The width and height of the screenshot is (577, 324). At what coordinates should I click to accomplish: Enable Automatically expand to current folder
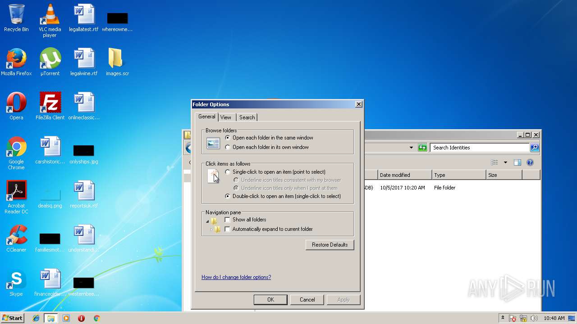[227, 229]
